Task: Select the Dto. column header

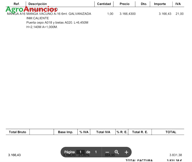Action: point(144,4)
